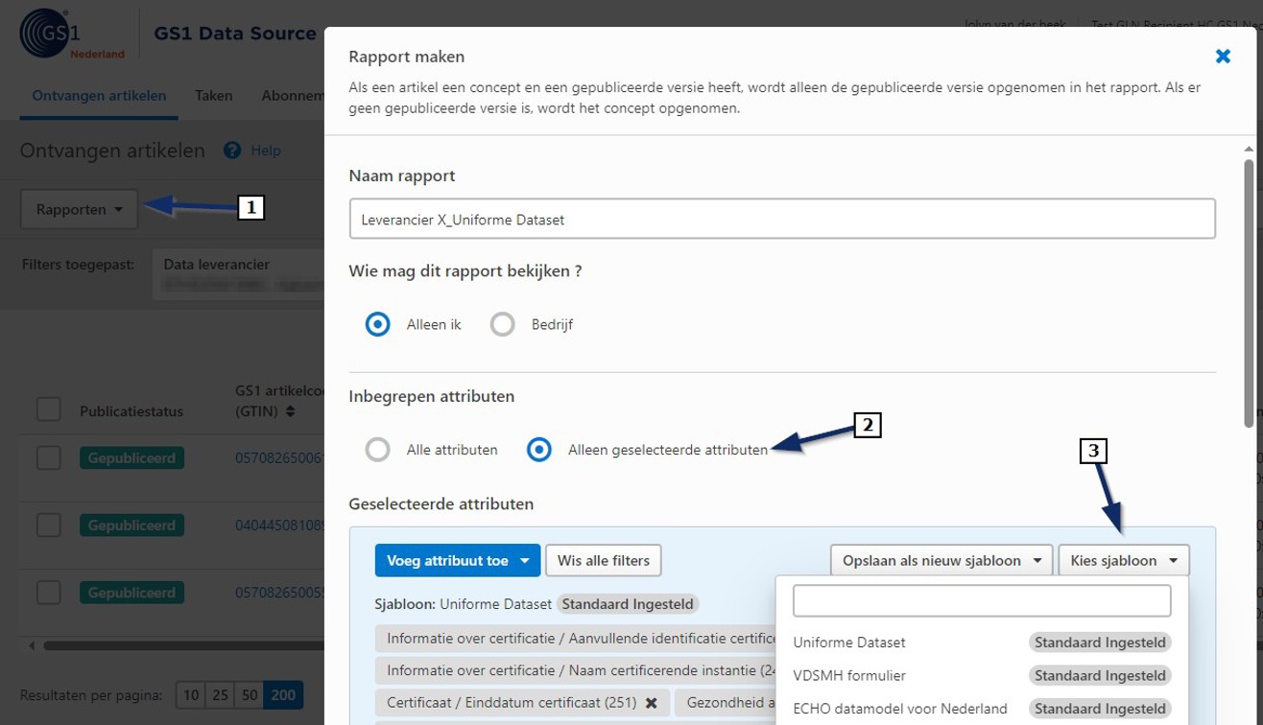Open GTIN link in first Gepubliceerd row
This screenshot has width=1263, height=725.
click(x=279, y=458)
